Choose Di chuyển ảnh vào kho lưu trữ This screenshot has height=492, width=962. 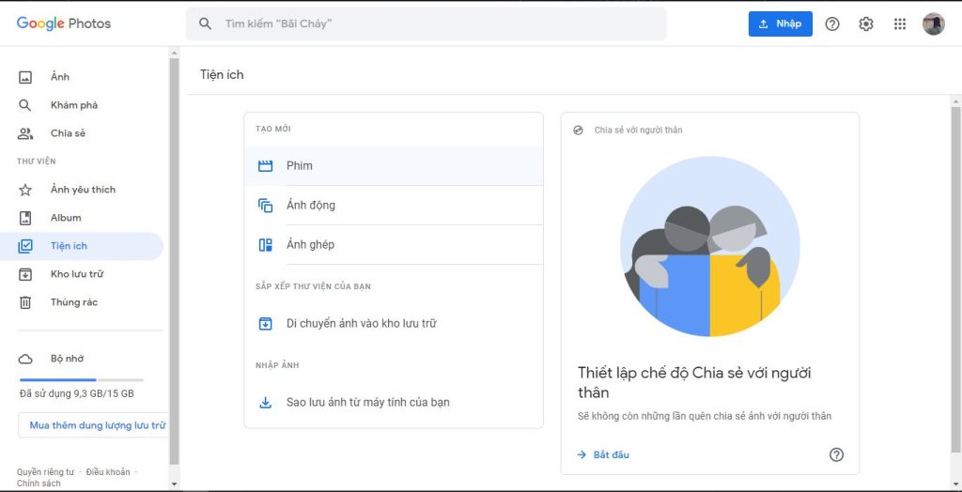(361, 324)
